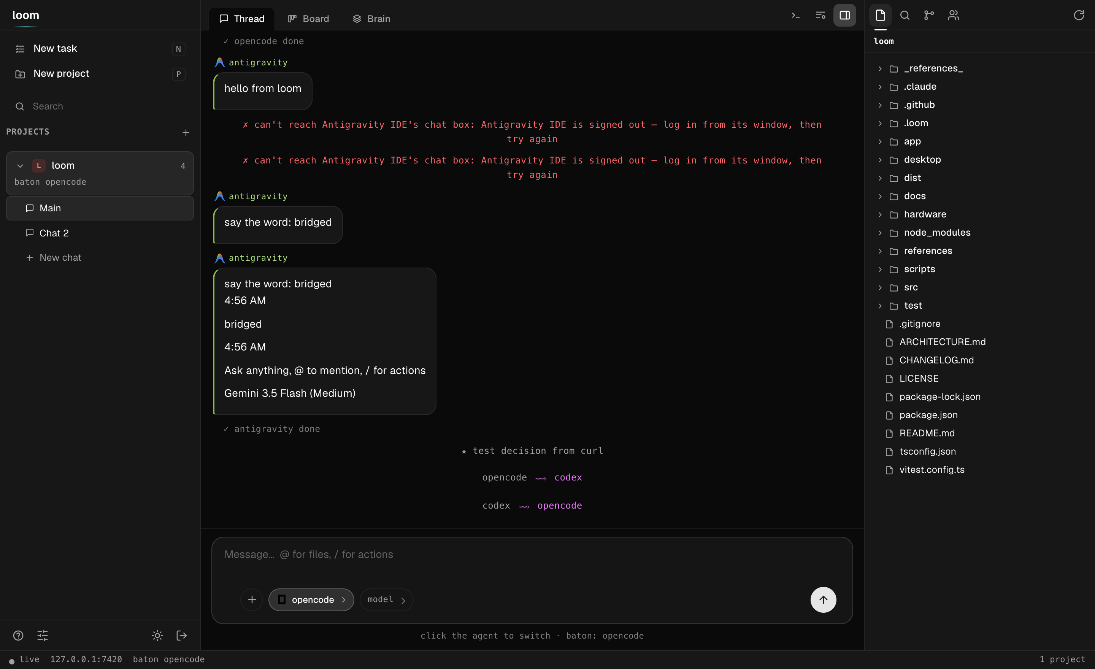Toggle light theme with the sun icon
1095x669 pixels.
[x=157, y=636]
